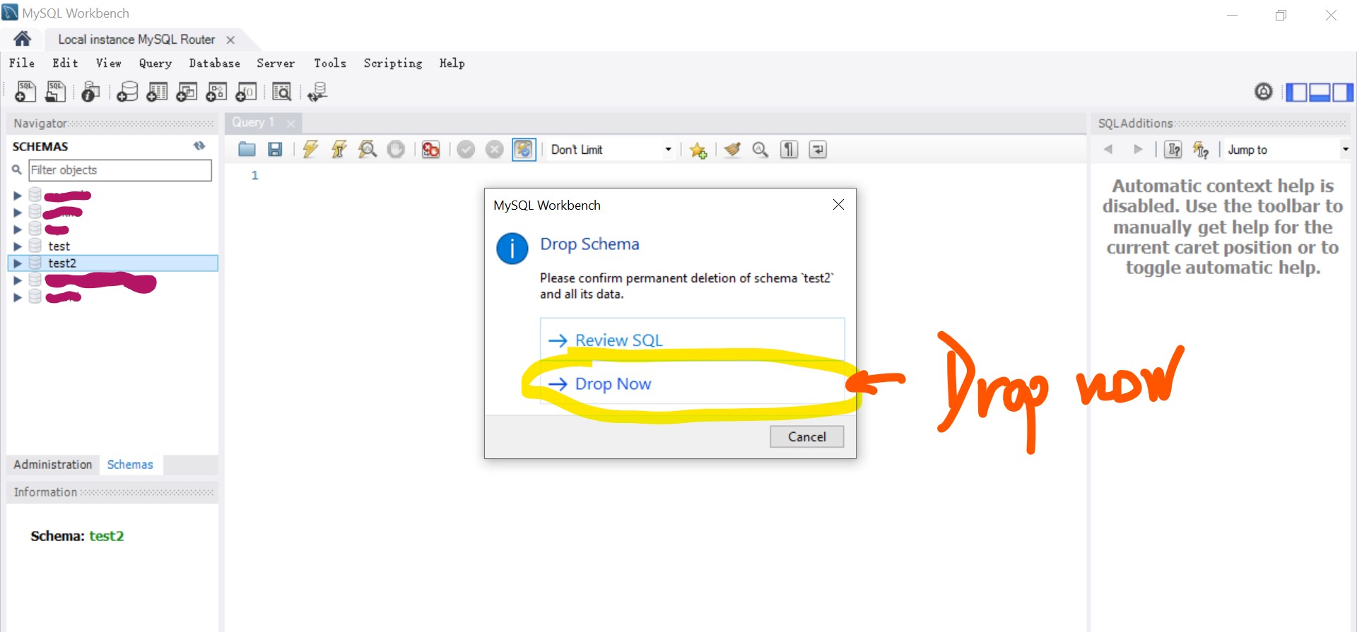The height and width of the screenshot is (632, 1357).
Task: Close the Drop Schema dialog window
Action: [838, 204]
